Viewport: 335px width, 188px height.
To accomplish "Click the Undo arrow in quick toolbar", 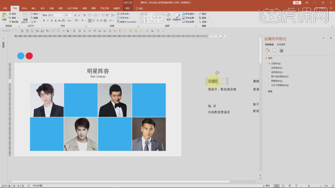I will pos(47,31).
